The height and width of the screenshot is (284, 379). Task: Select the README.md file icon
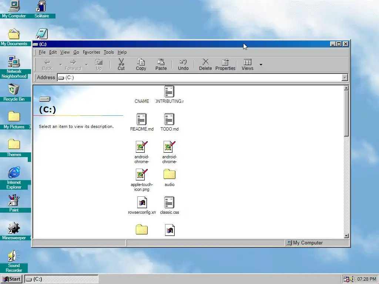coord(142,119)
